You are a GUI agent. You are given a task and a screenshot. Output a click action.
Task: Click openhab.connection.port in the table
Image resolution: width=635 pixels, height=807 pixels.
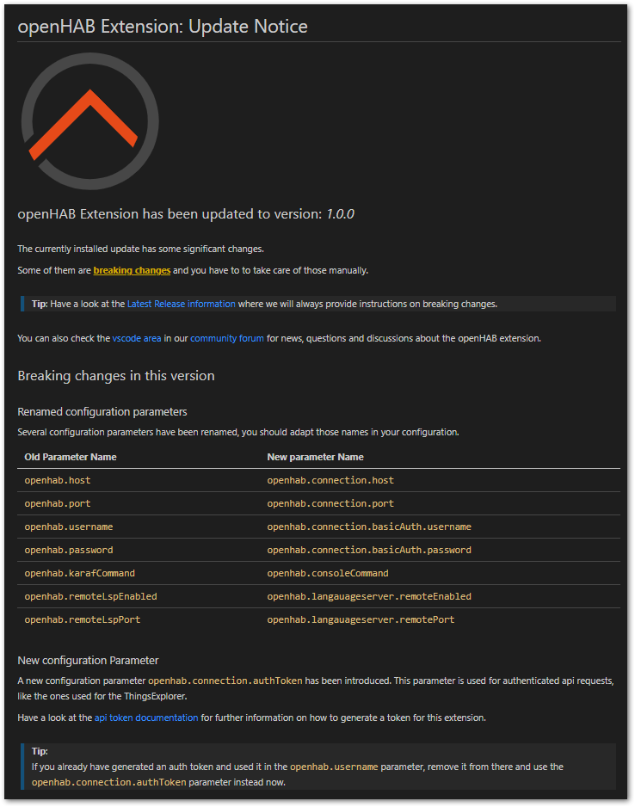pyautogui.click(x=330, y=503)
